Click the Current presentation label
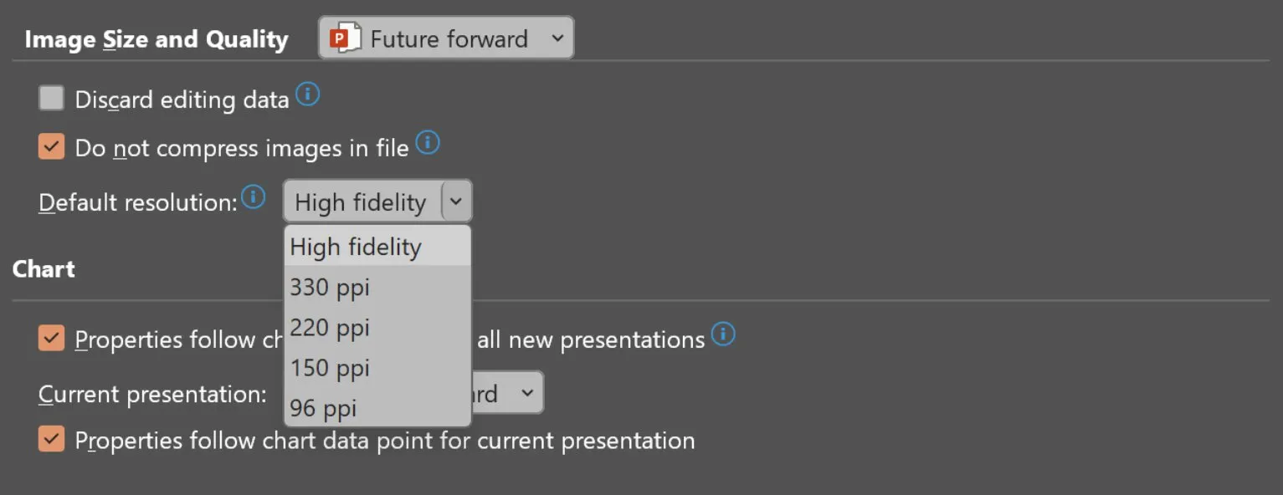This screenshot has height=495, width=1283. 152,394
